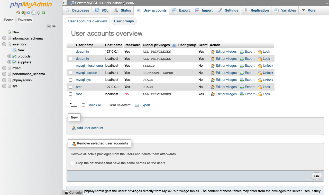Toggle link with main panel chain icon
Viewport: 329px width, 195px height.
click(x=54, y=26)
